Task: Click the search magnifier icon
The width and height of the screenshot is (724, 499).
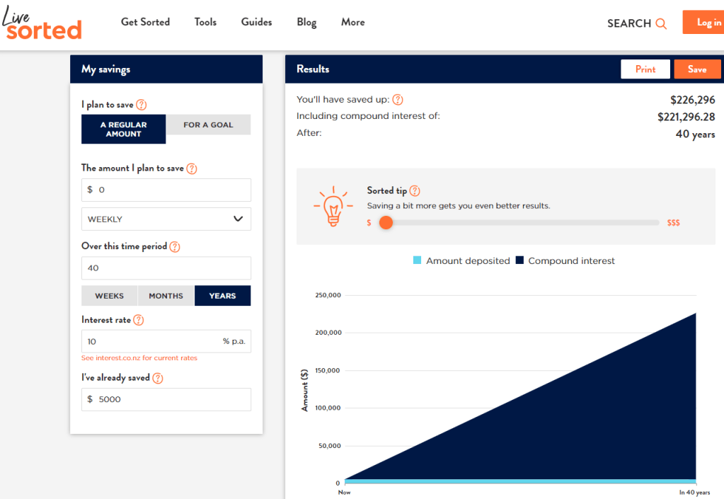Action: (x=661, y=23)
